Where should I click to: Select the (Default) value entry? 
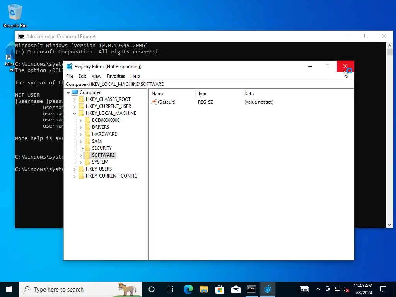166,102
